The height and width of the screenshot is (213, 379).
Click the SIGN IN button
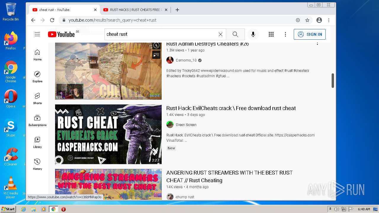(x=310, y=34)
